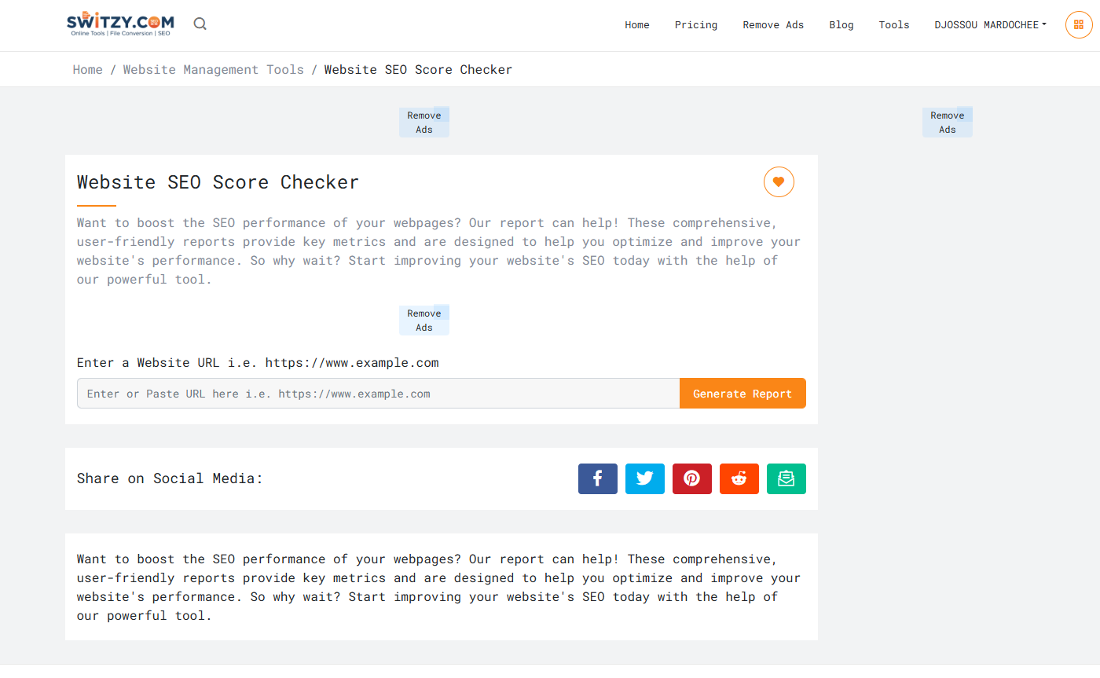Go to Remove Ads in navigation
Viewport: 1100px width, 678px height.
[x=773, y=25]
